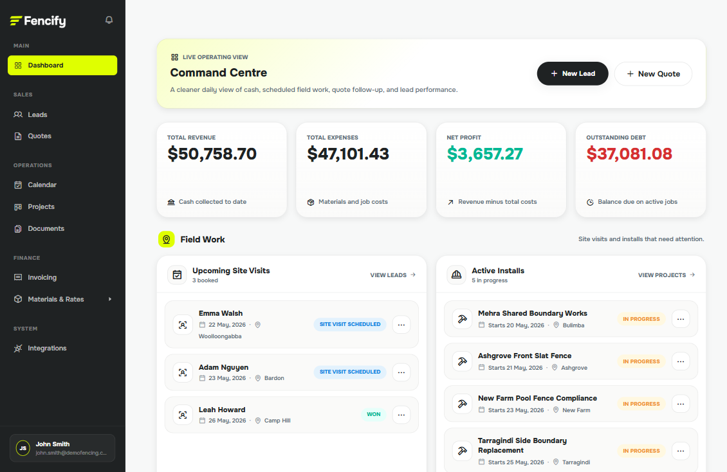Open the Dashboard menu item
The width and height of the screenshot is (727, 472).
[x=62, y=66]
